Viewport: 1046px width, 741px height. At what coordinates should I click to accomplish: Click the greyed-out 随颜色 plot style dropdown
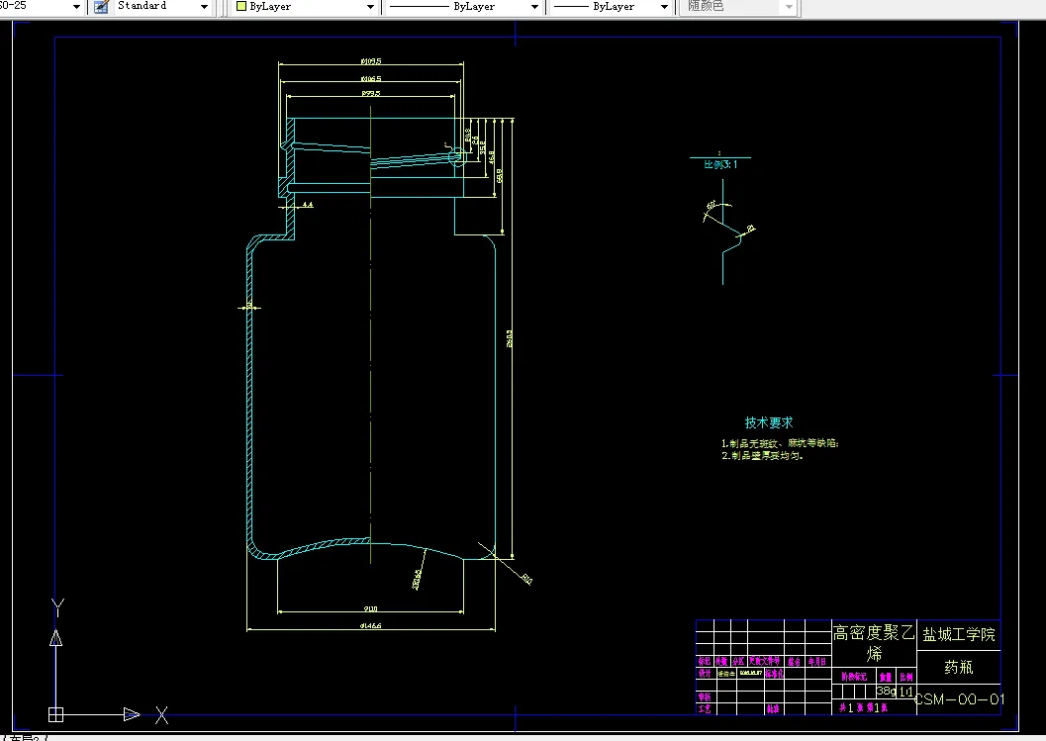(x=739, y=7)
